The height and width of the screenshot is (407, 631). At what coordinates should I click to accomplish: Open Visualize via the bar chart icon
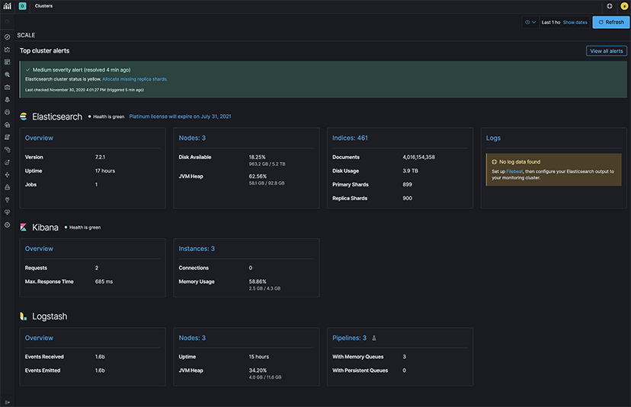[x=8, y=49]
